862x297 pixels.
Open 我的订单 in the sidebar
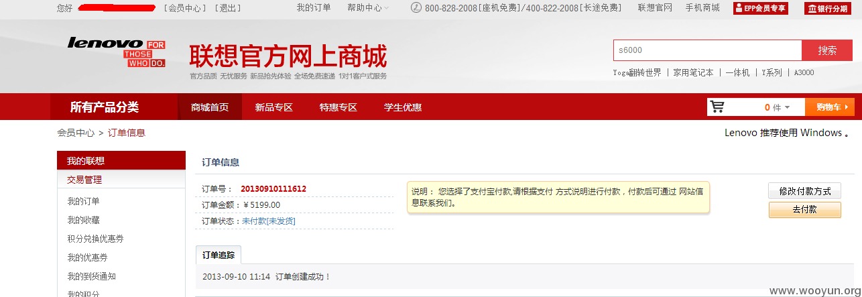coord(83,201)
